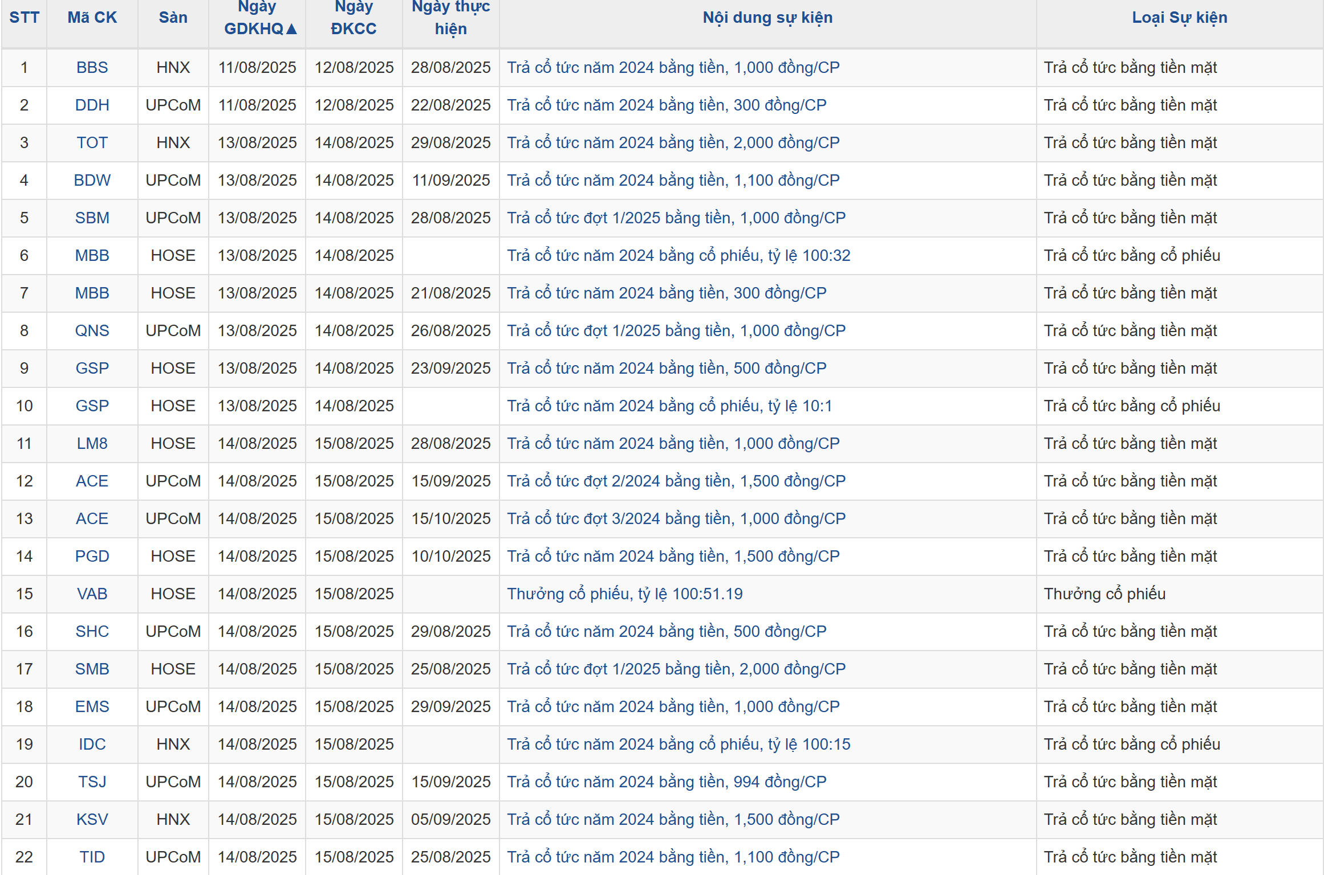1324x875 pixels.
Task: Select the 22/08/2025 date in DDH row
Action: click(450, 105)
